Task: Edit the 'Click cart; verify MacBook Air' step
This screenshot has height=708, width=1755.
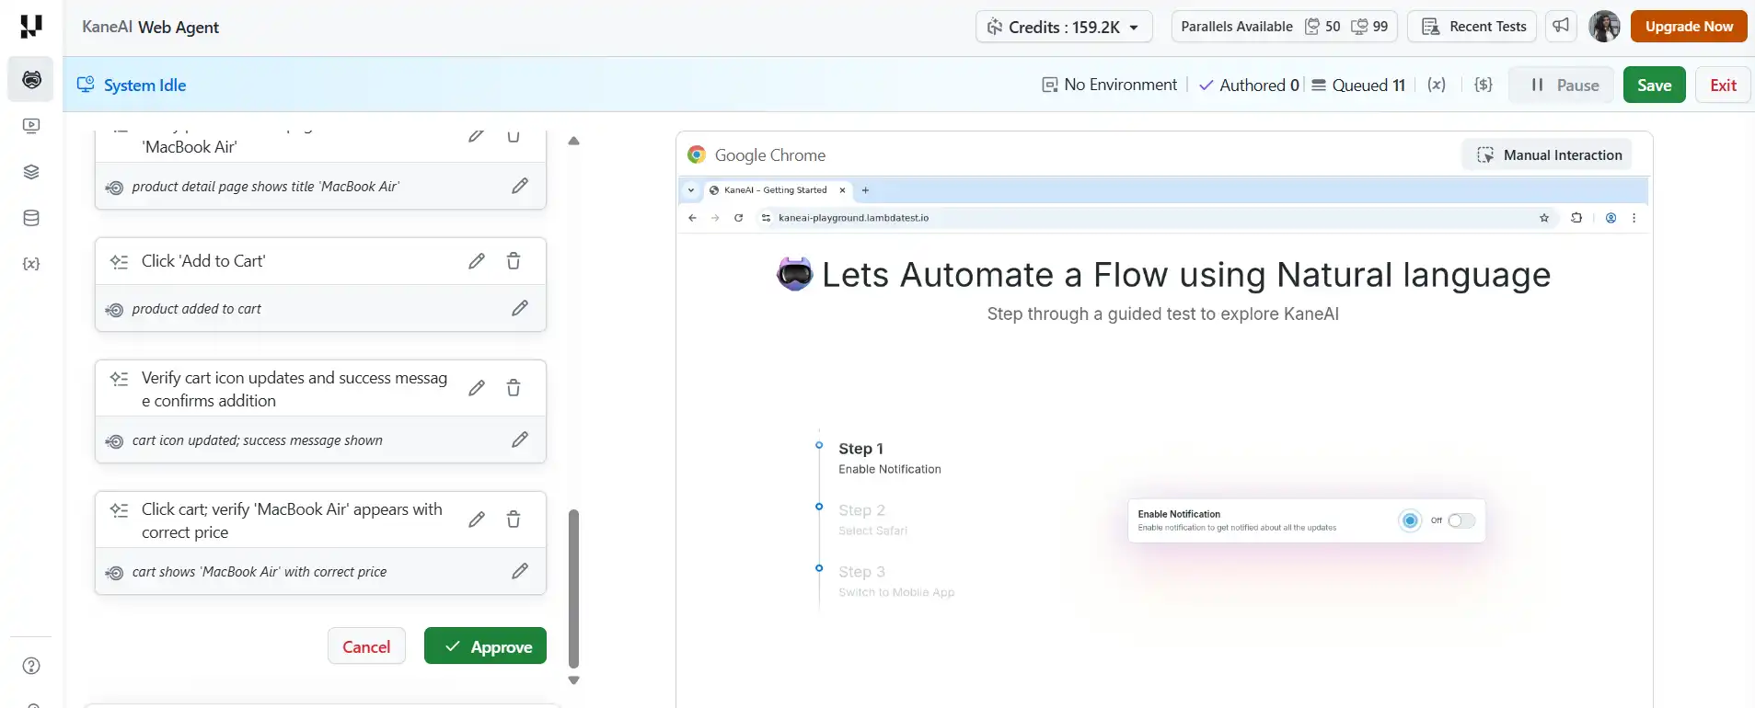Action: 477,520
